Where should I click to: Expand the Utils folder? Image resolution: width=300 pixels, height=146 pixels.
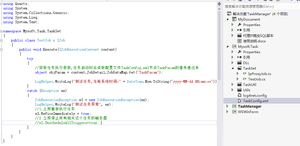pos(233,90)
